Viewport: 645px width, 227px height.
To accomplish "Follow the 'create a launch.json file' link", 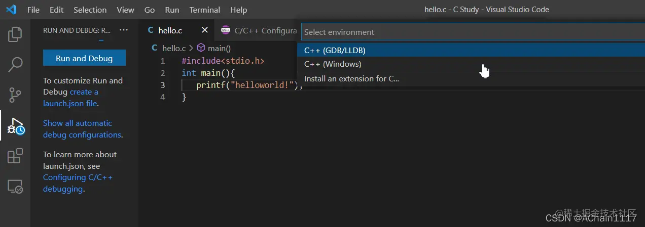I will point(70,98).
